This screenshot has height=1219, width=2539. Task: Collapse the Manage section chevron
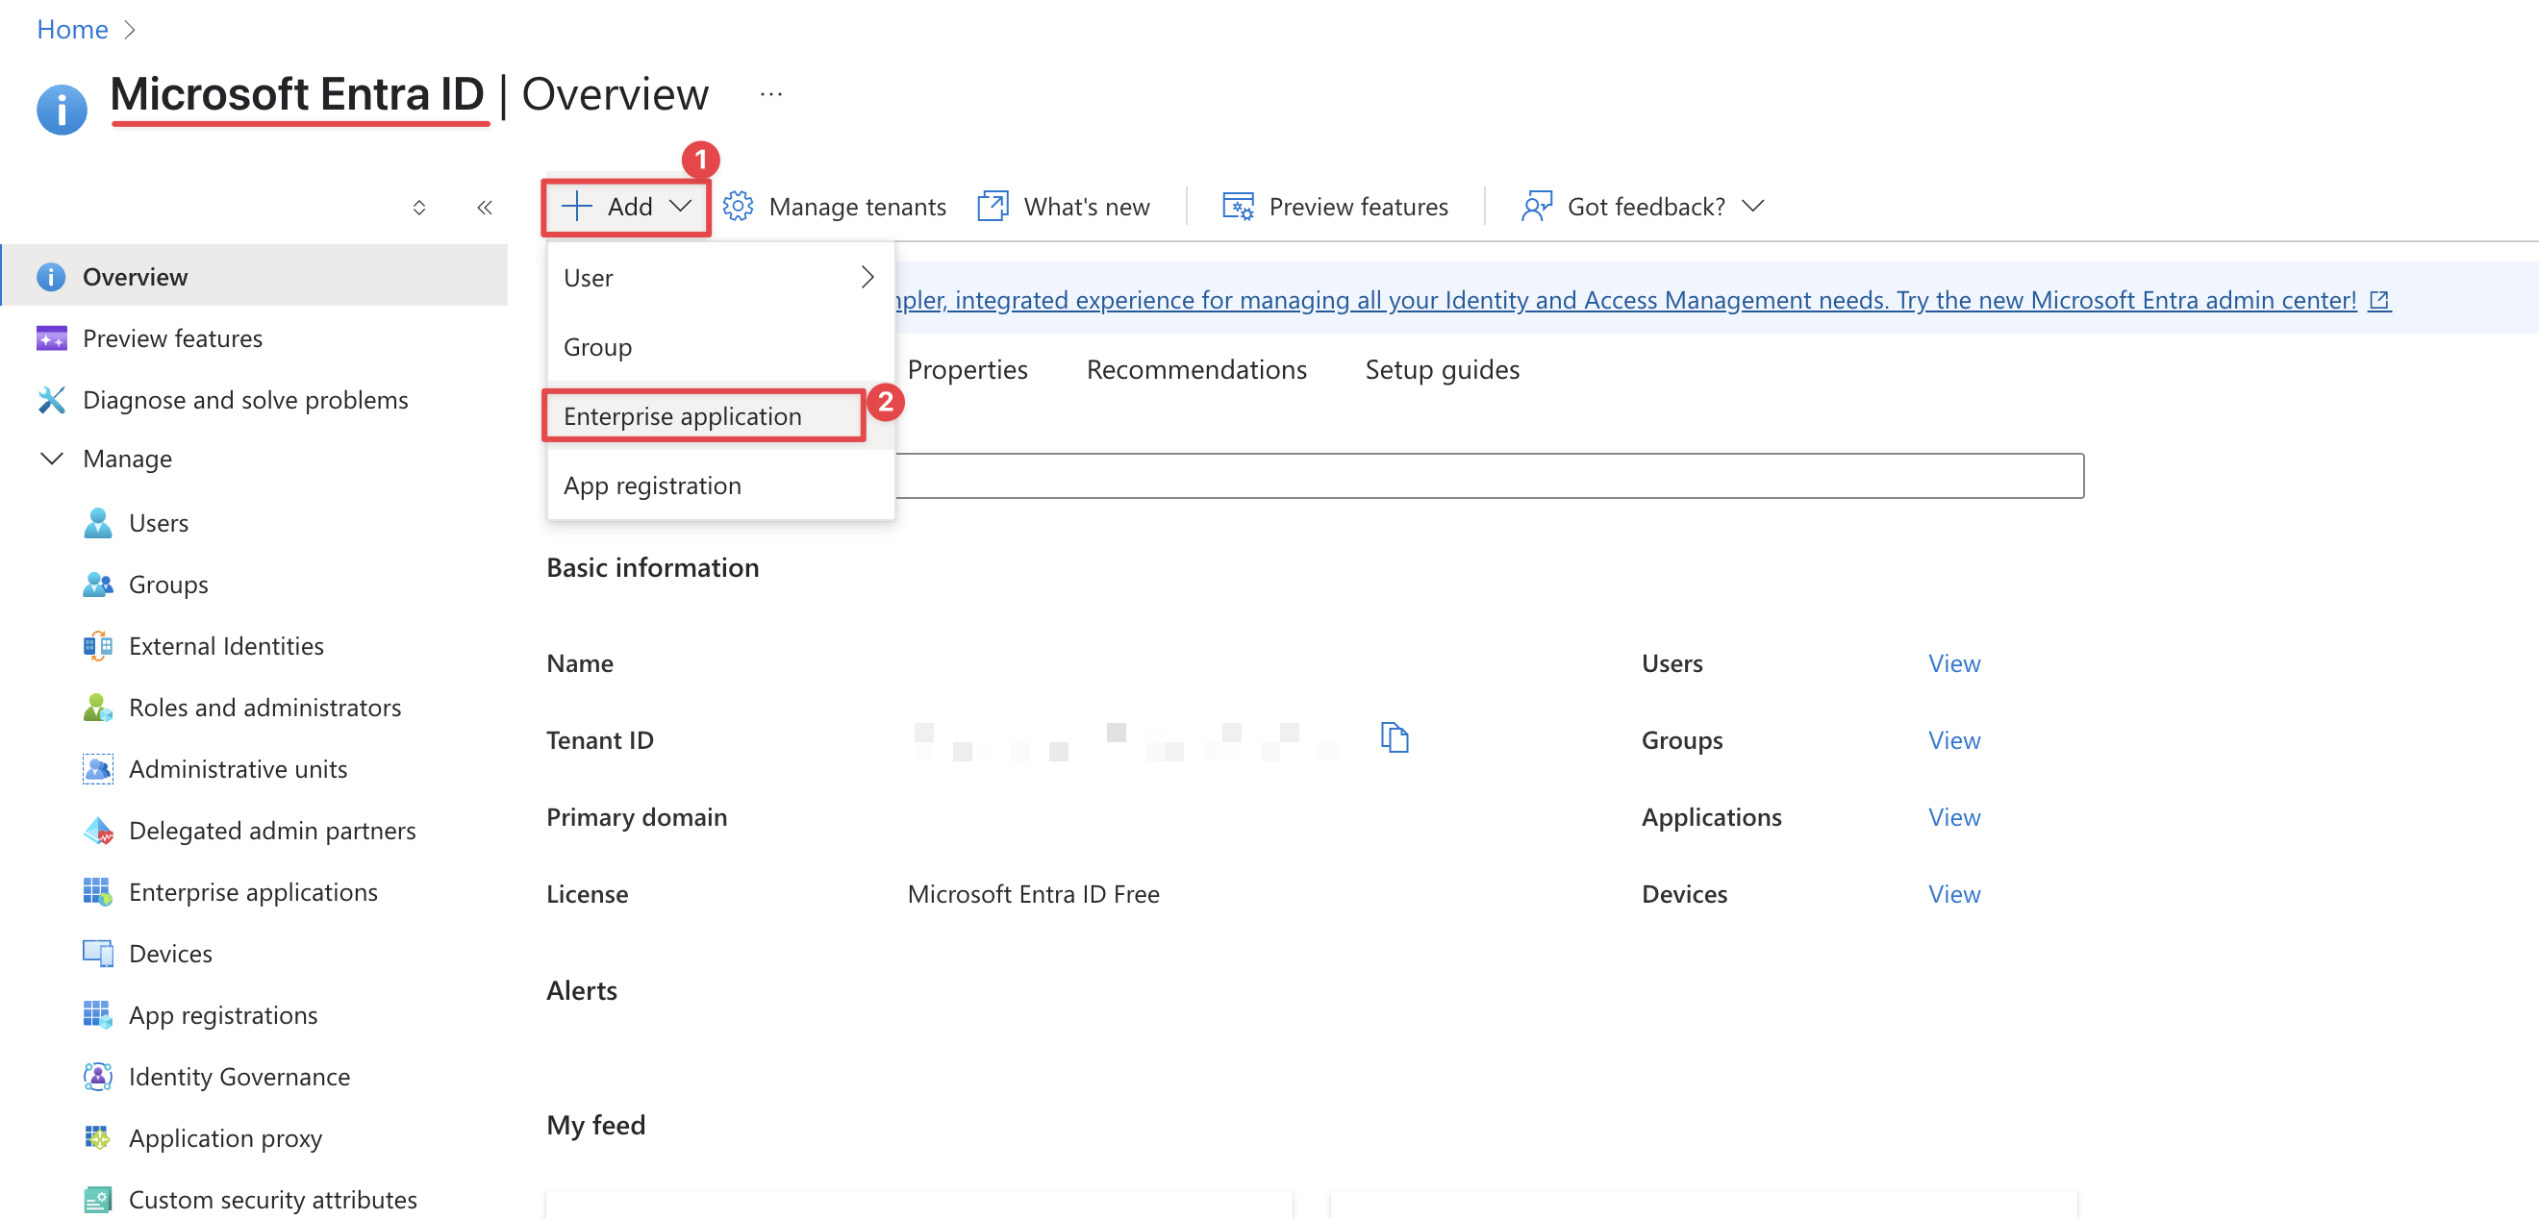pos(50,459)
